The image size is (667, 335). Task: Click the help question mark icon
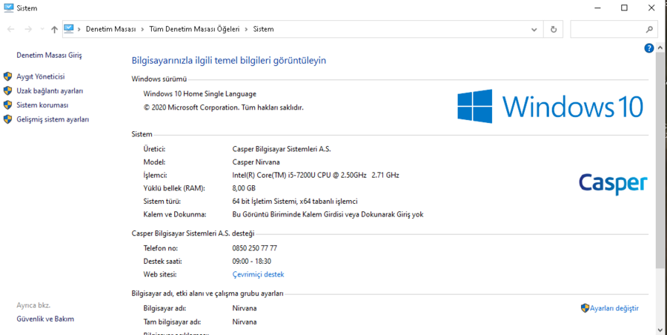pos(648,48)
